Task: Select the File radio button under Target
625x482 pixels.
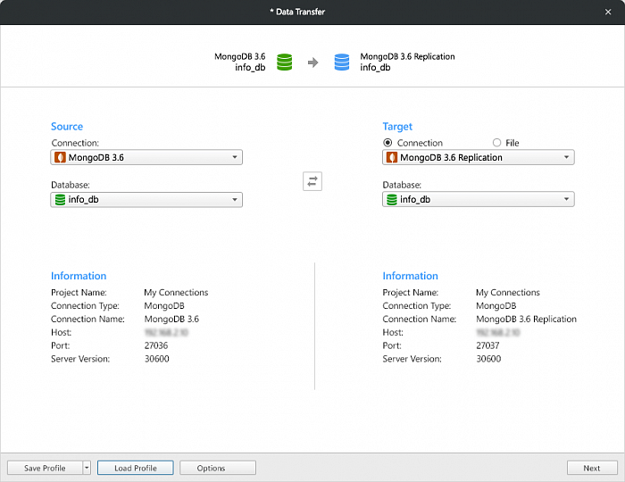Action: pyautogui.click(x=496, y=143)
